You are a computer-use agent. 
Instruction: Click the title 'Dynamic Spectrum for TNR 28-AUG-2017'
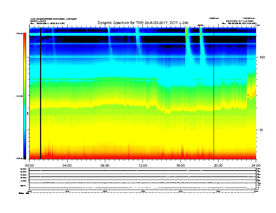[x=143, y=23]
